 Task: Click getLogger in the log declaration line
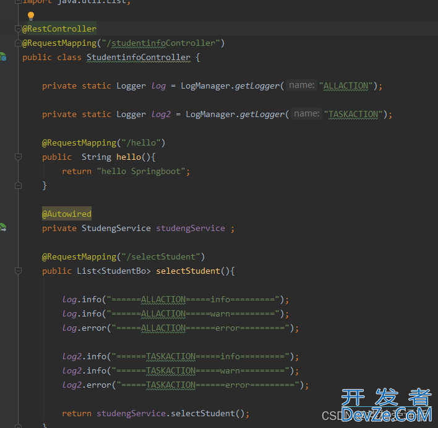click(257, 85)
